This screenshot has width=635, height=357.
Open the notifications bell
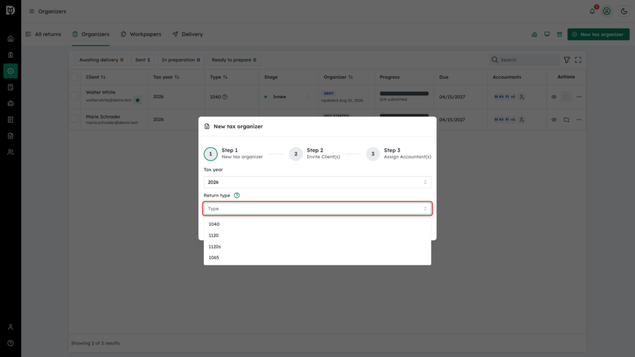coord(592,11)
